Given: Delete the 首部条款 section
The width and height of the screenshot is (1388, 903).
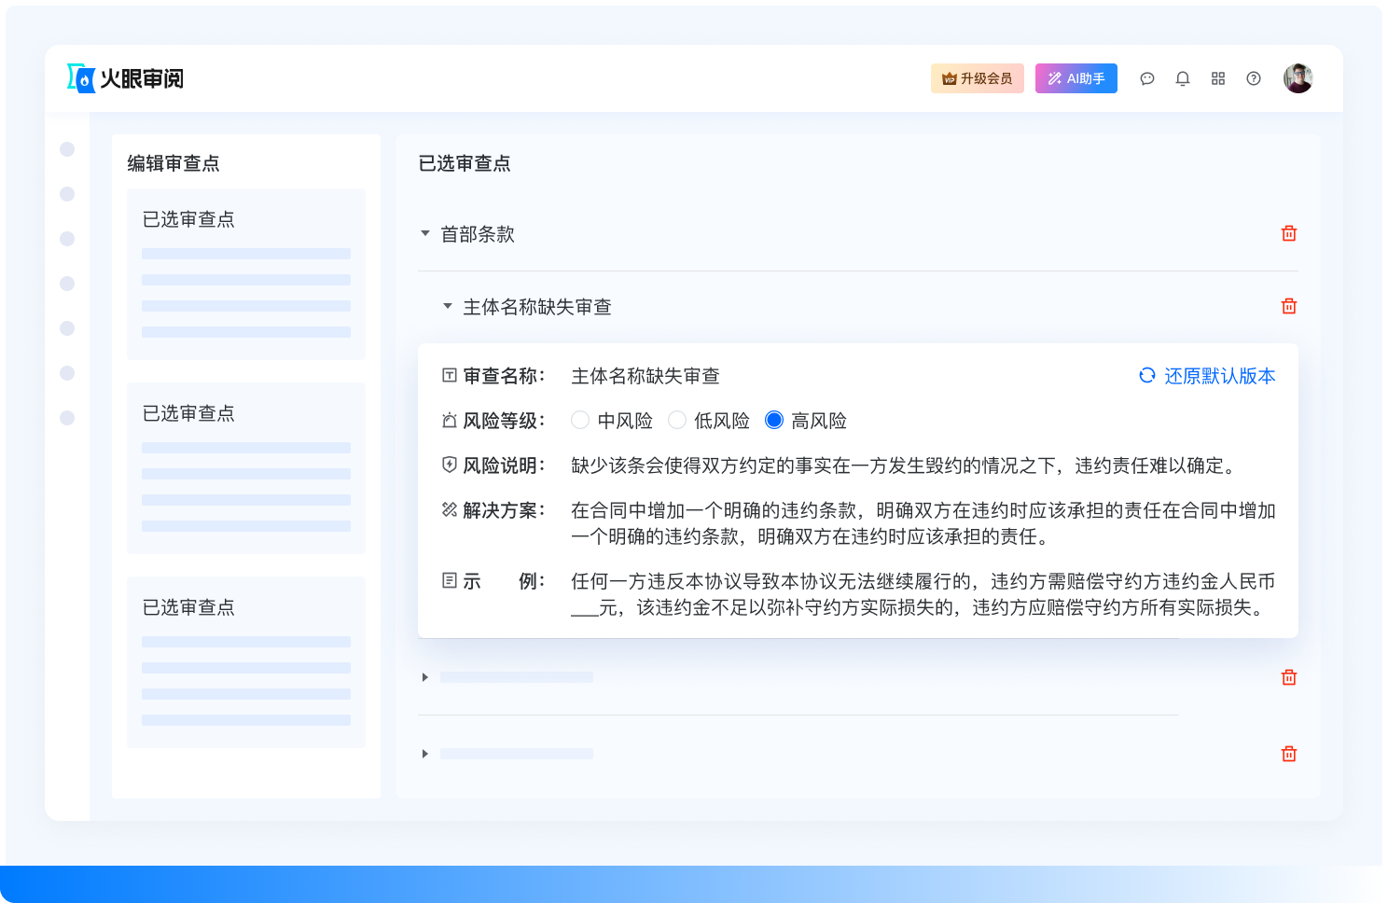Looking at the screenshot, I should click(x=1289, y=233).
